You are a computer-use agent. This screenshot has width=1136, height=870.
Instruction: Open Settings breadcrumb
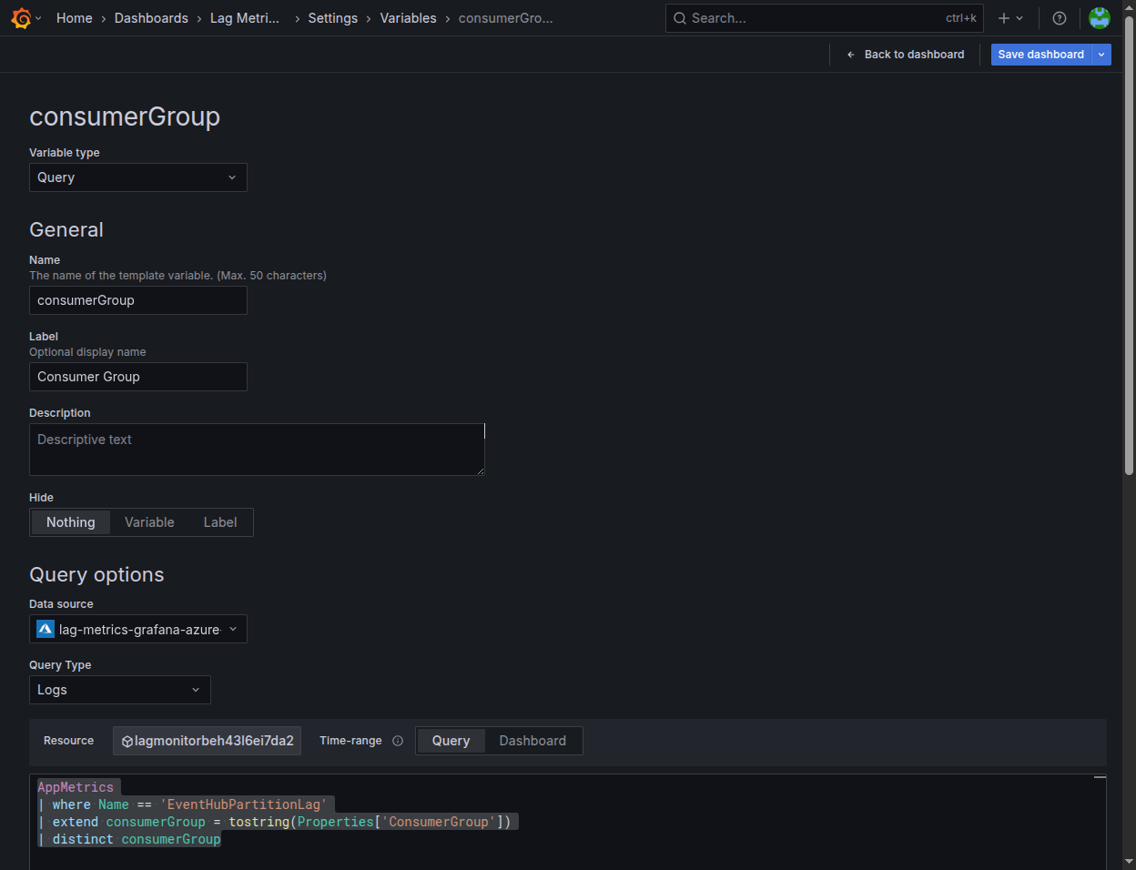tap(333, 18)
